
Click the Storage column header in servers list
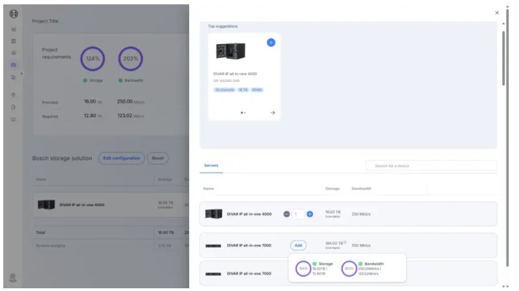(x=332, y=188)
